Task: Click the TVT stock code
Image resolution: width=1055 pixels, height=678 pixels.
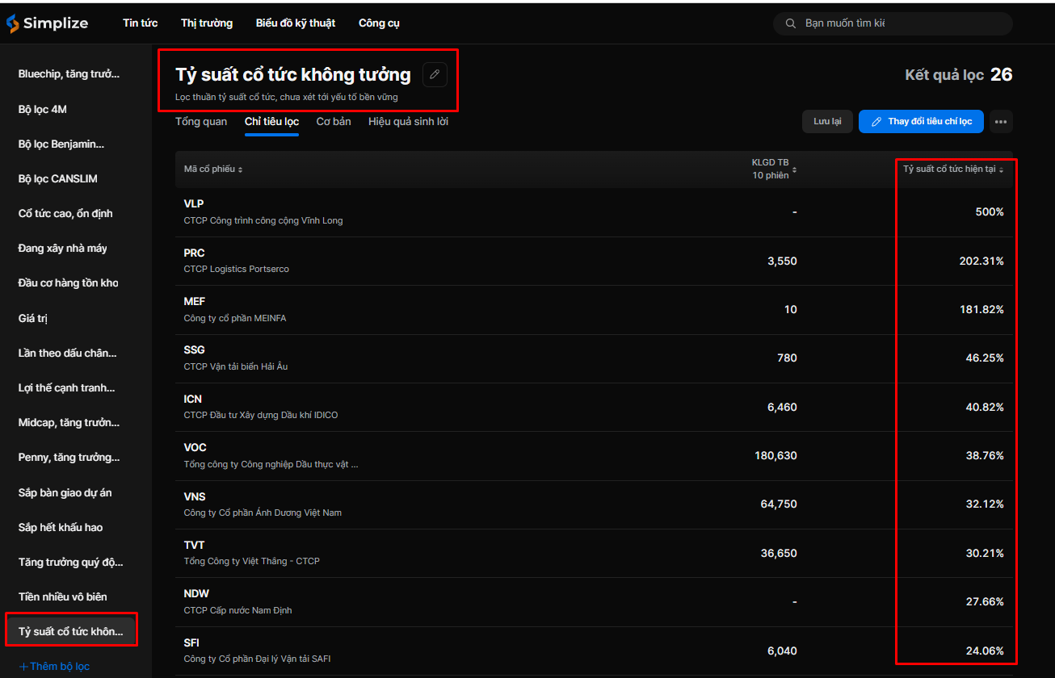Action: pos(194,545)
